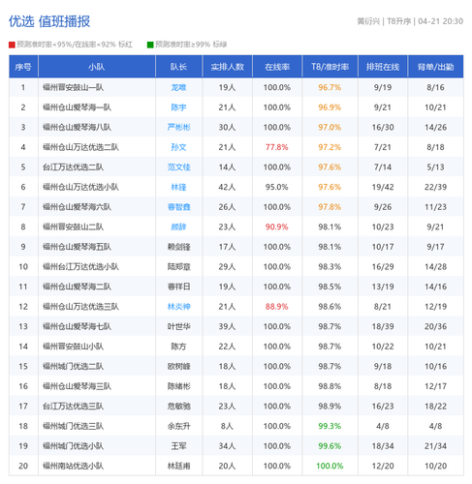Click the 排班在线 column header
The image size is (472, 484).
[x=383, y=67]
